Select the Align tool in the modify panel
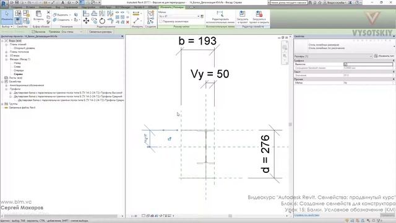The width and height of the screenshot is (396, 223). (86, 14)
